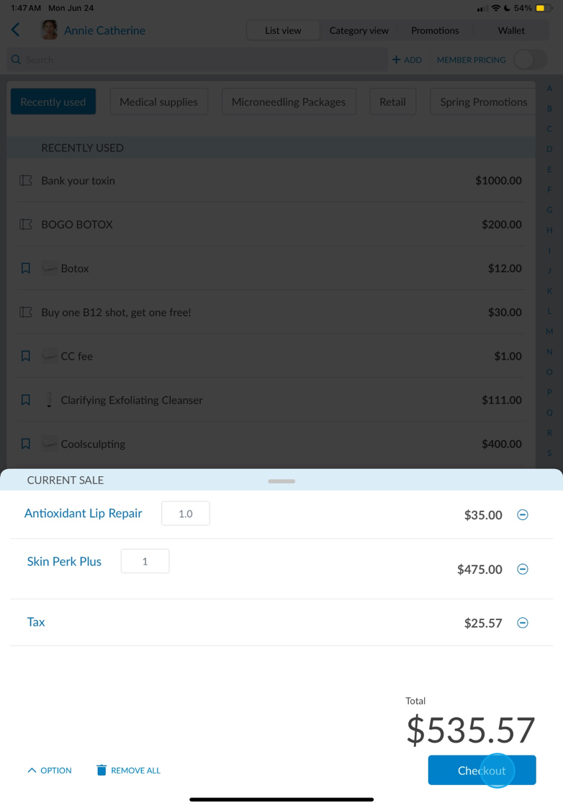
Task: Click the plus ADD button
Action: (x=407, y=60)
